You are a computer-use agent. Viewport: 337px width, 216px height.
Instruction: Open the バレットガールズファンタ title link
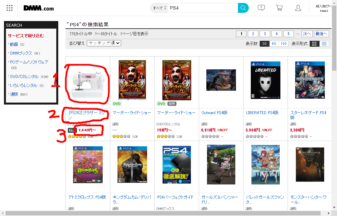(265, 200)
